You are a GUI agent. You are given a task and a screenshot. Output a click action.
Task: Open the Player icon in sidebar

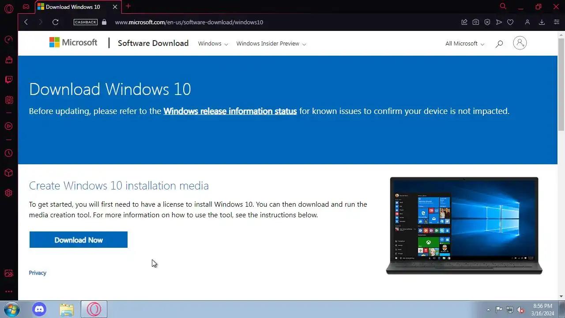8,126
